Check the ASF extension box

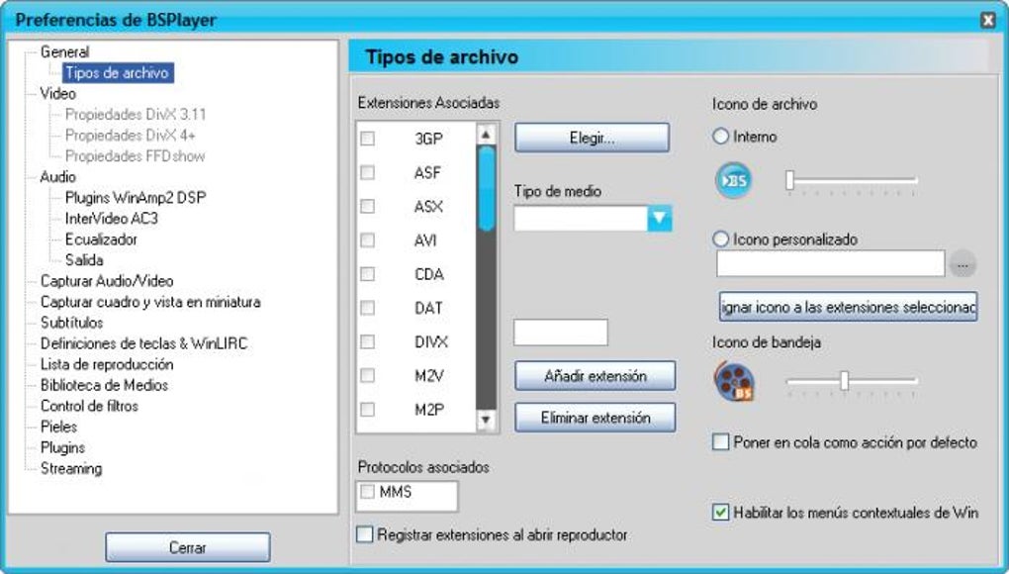(x=367, y=172)
